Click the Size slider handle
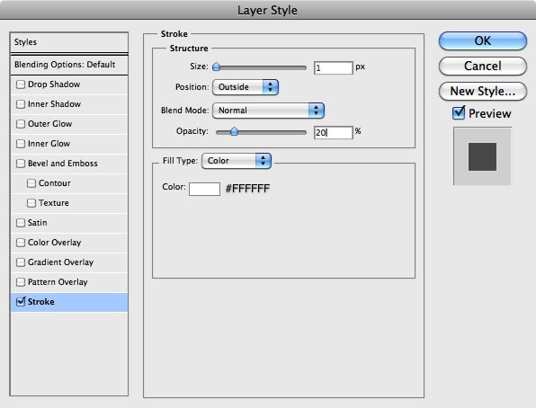 (216, 67)
